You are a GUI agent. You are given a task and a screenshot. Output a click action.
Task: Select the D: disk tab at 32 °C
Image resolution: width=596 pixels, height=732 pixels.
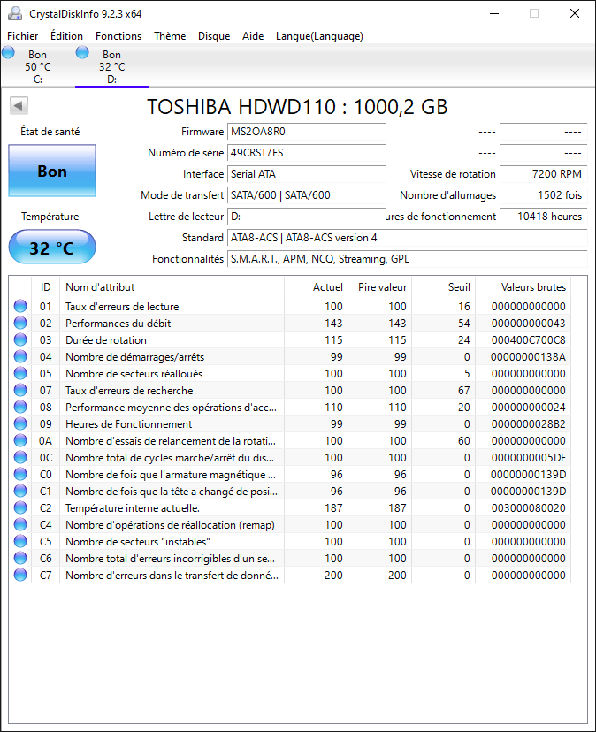pos(112,66)
